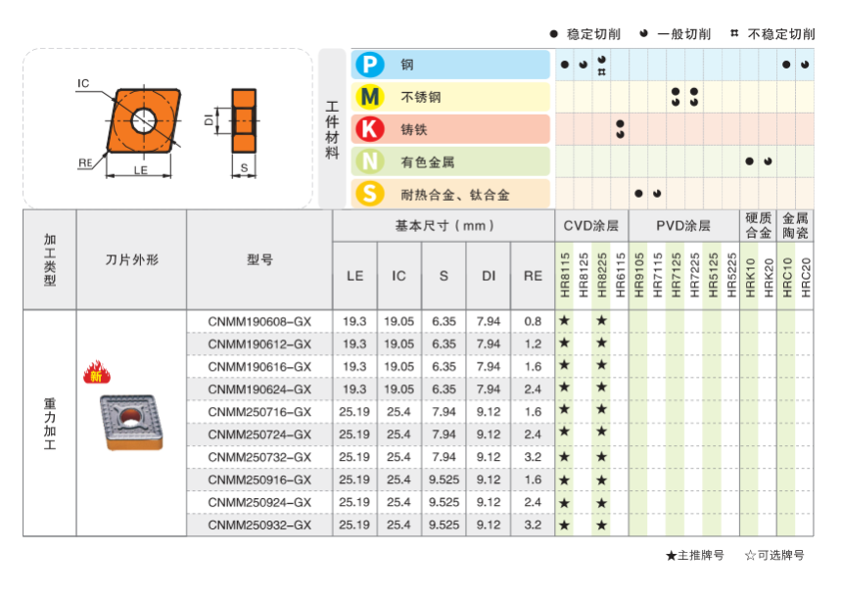Select model CNMM250924-GX
Image resolution: width=841 pixels, height=594 pixels.
pyautogui.click(x=259, y=502)
